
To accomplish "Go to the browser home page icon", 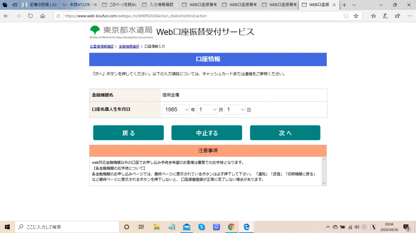I will coord(42,16).
